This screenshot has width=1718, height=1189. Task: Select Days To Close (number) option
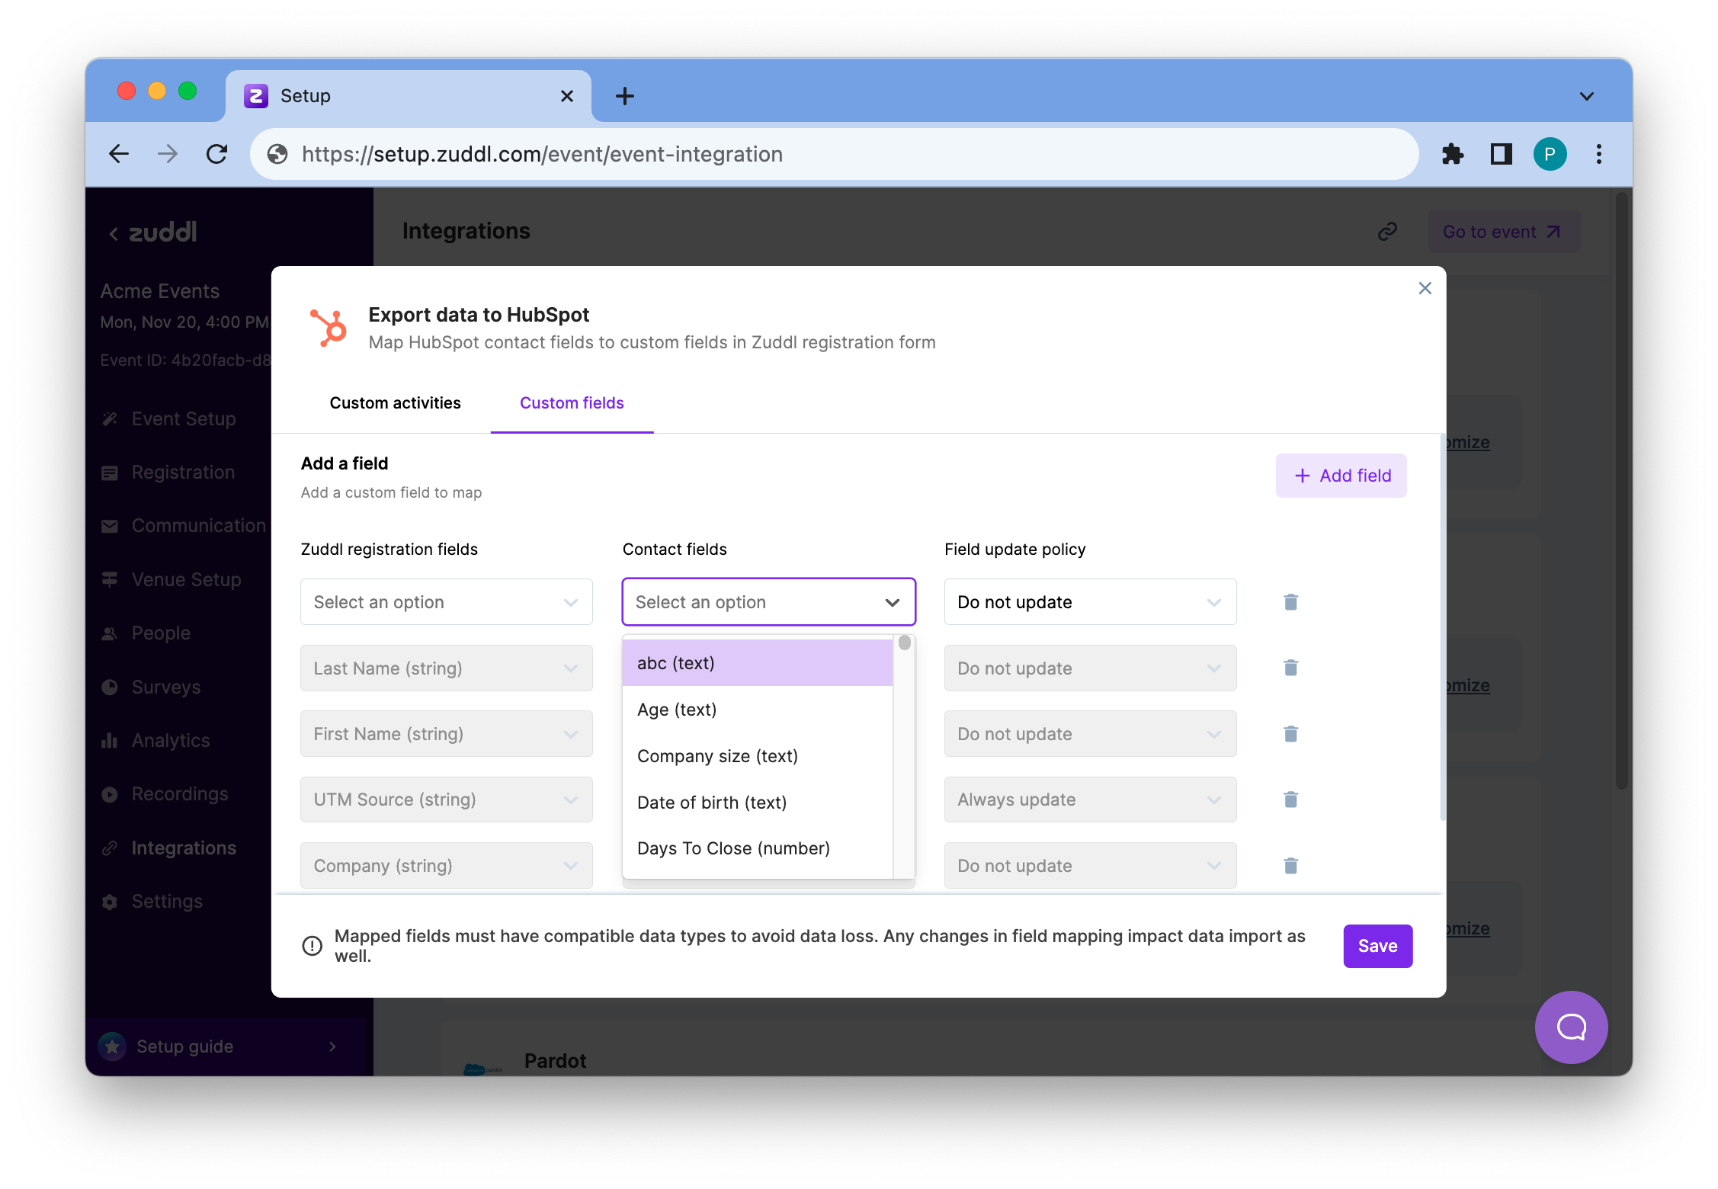733,848
